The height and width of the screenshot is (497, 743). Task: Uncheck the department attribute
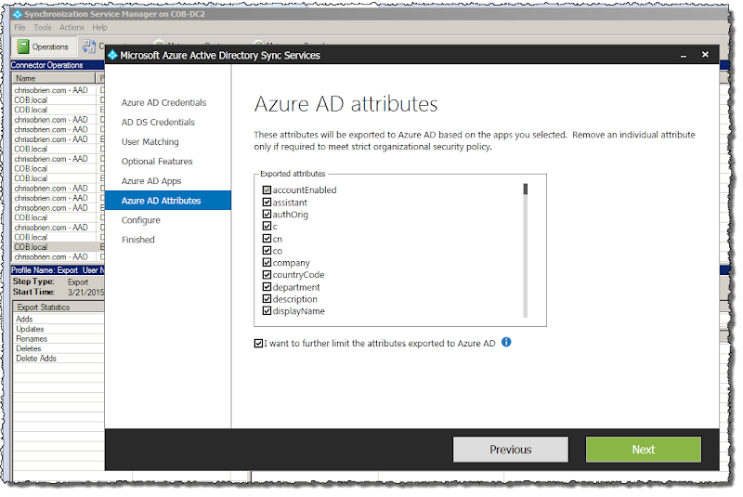(x=267, y=287)
